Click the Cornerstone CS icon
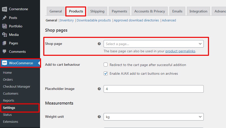The width and height of the screenshot is (226, 128). [5, 9]
